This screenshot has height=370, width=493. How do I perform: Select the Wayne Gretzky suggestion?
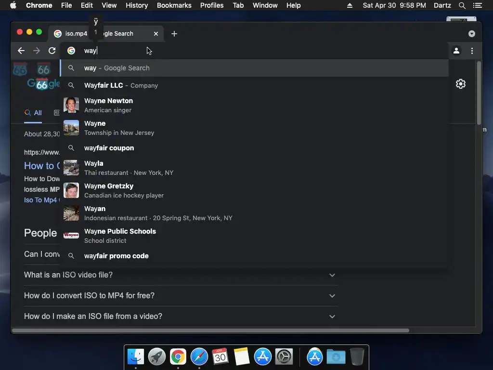coord(254,190)
